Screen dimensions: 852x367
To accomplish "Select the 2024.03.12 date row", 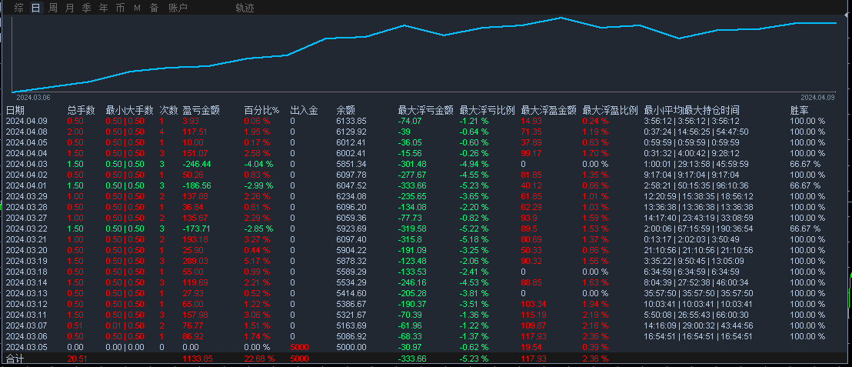I will coord(27,304).
